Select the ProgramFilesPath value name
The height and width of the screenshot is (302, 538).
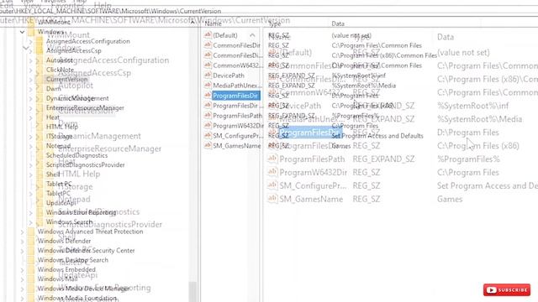coord(237,116)
